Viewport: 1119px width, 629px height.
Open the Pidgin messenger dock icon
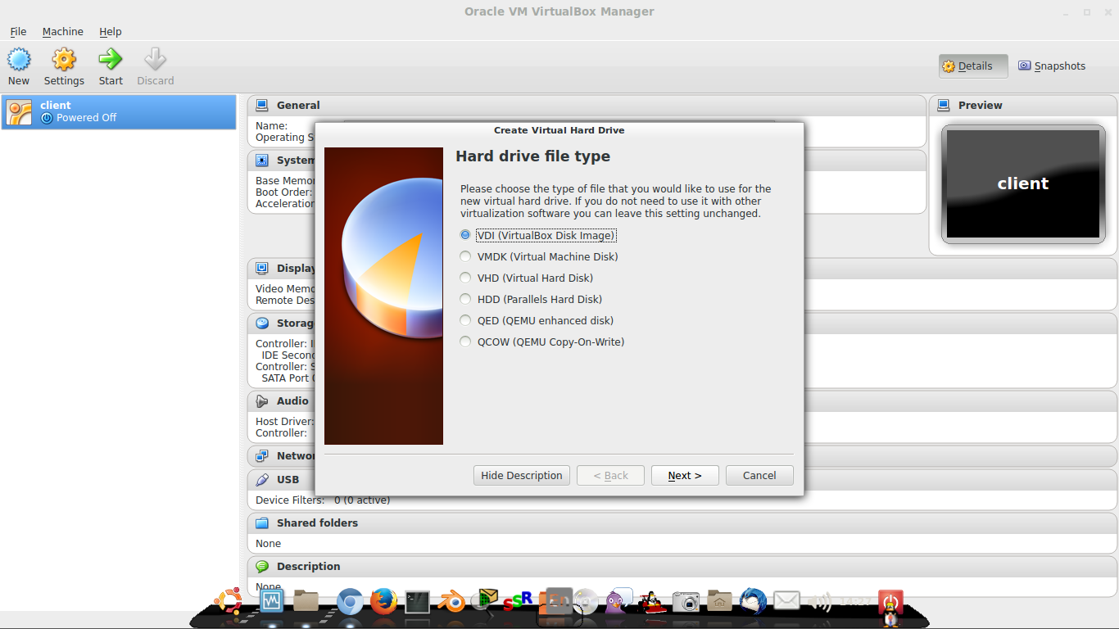coord(619,602)
